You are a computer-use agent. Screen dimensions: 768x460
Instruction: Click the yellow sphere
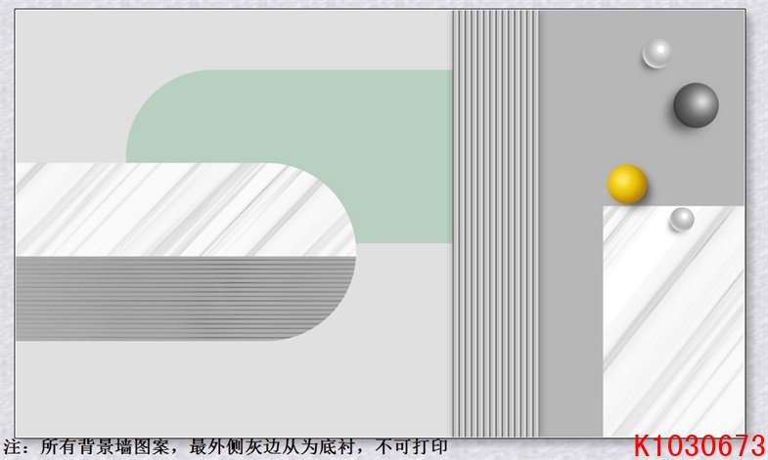point(627,184)
